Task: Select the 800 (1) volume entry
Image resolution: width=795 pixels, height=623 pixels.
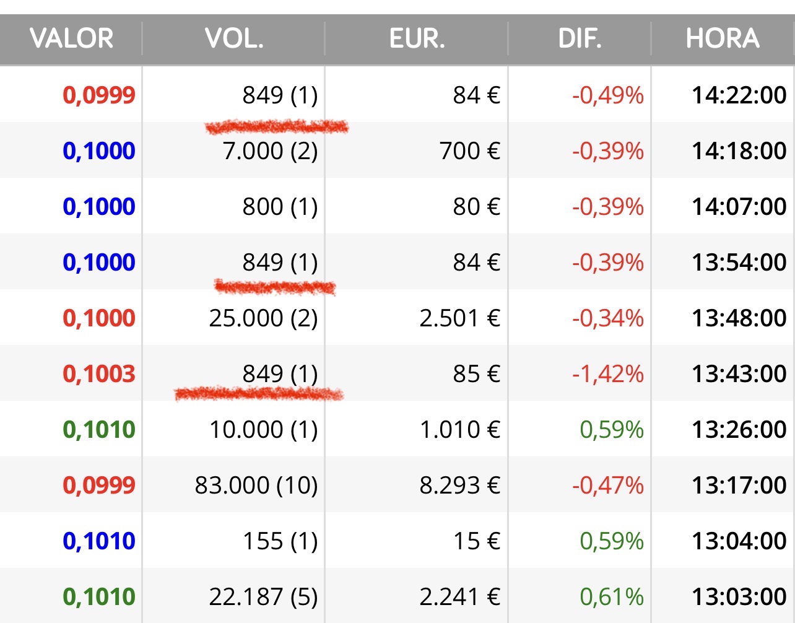Action: pos(280,207)
